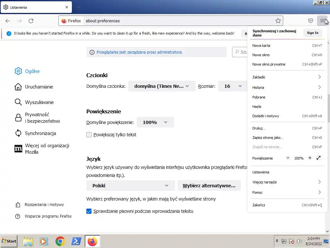Open the Domyślna czcionka font dropdown
The width and height of the screenshot is (330, 248).
point(162,86)
